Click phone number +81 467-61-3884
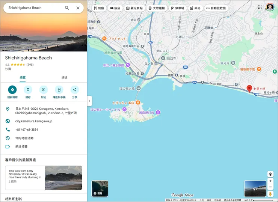Viewport: 278px width, 202px height. [x=27, y=130]
